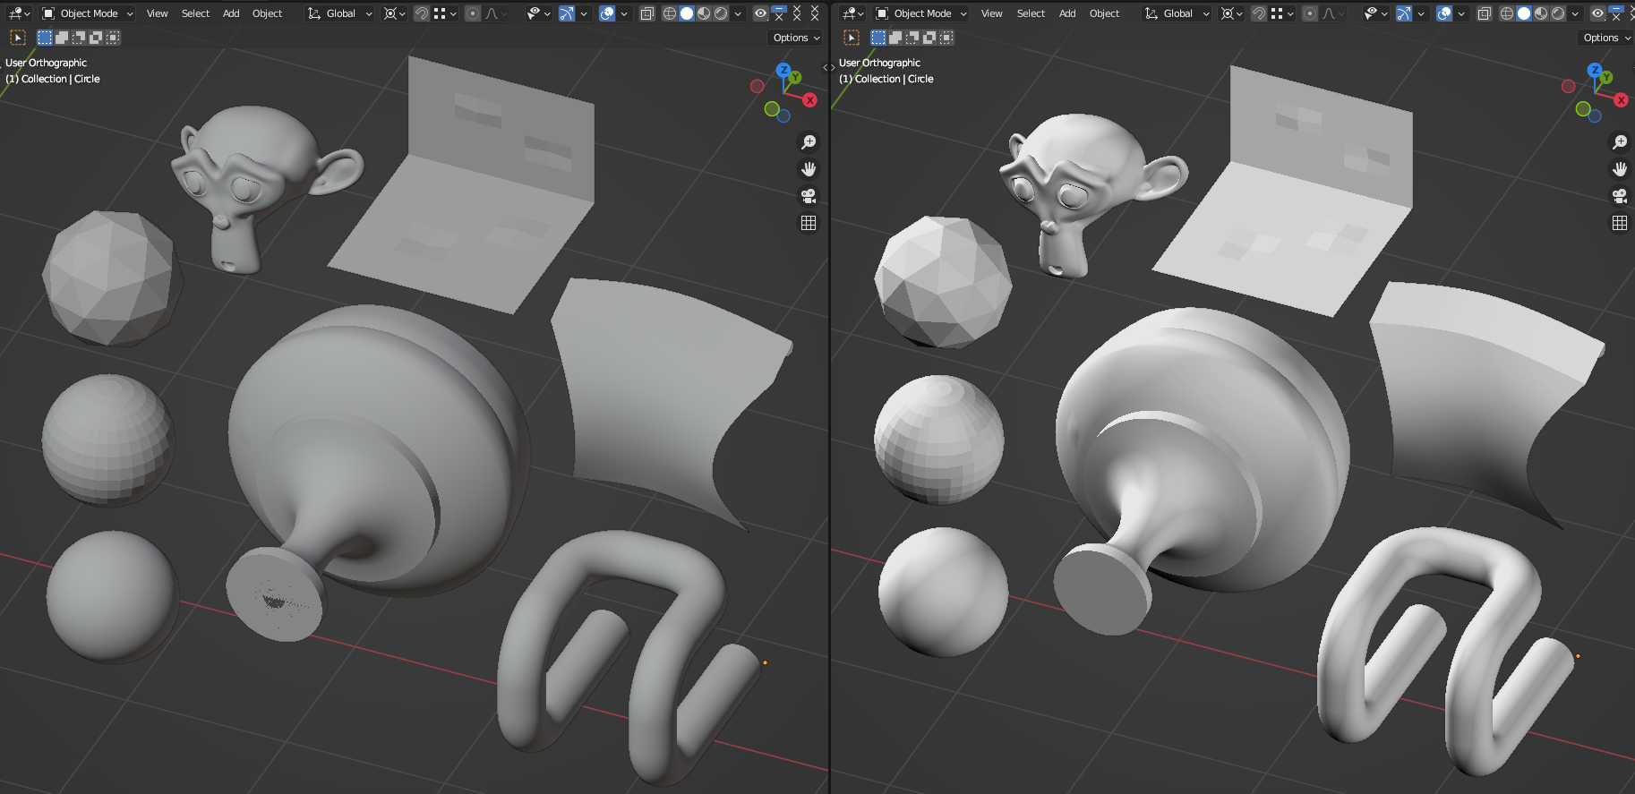Open Global orientation dropdown in right viewport
This screenshot has height=794, width=1635.
point(1177,13)
